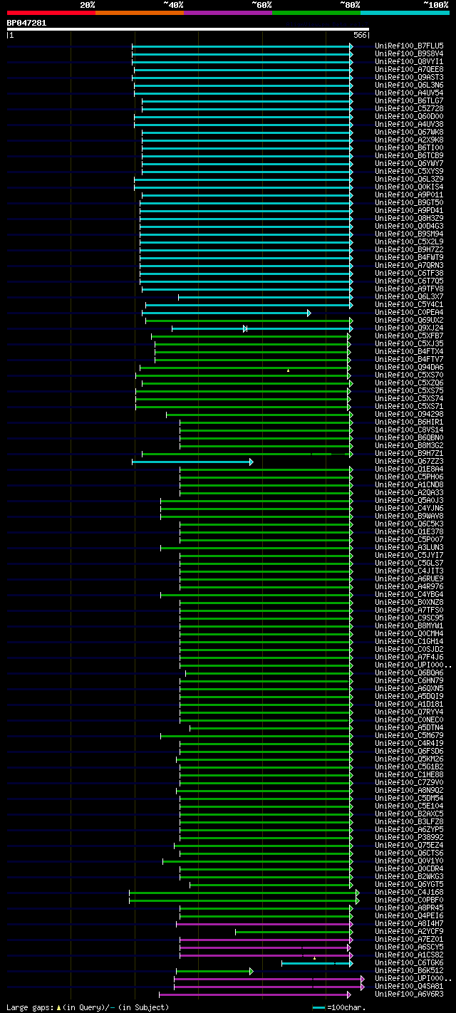Open hit UniRef100_A7QEE8
Viewport: 456px width, 1013px height.
click(409, 69)
